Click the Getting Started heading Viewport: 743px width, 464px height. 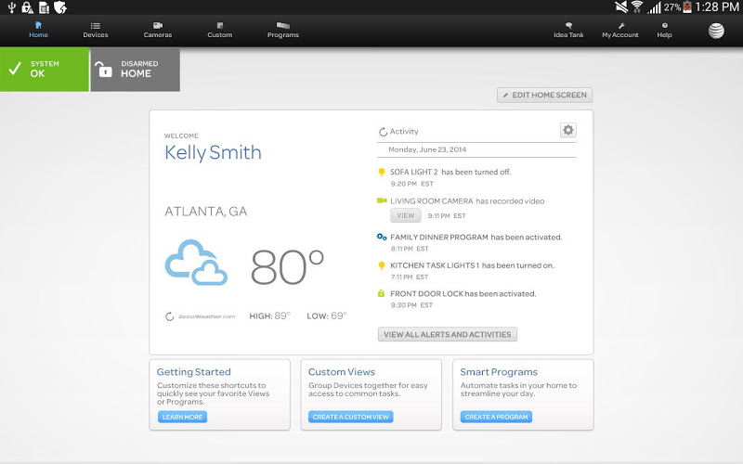tap(194, 372)
